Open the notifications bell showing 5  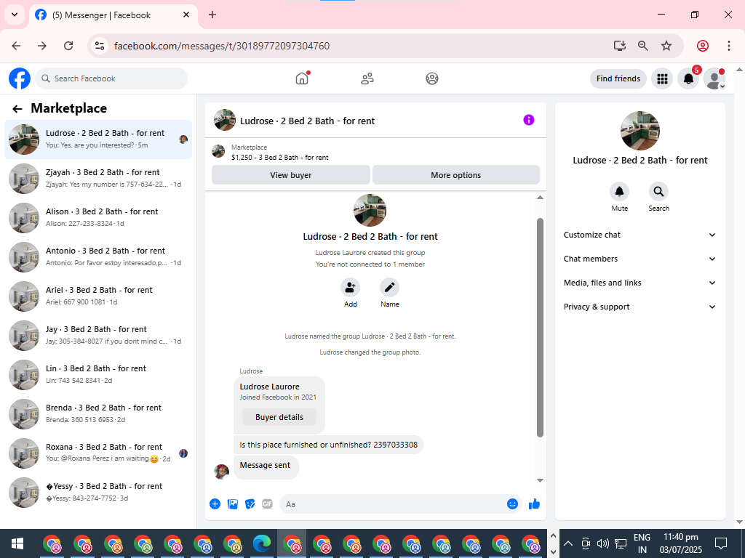point(688,78)
